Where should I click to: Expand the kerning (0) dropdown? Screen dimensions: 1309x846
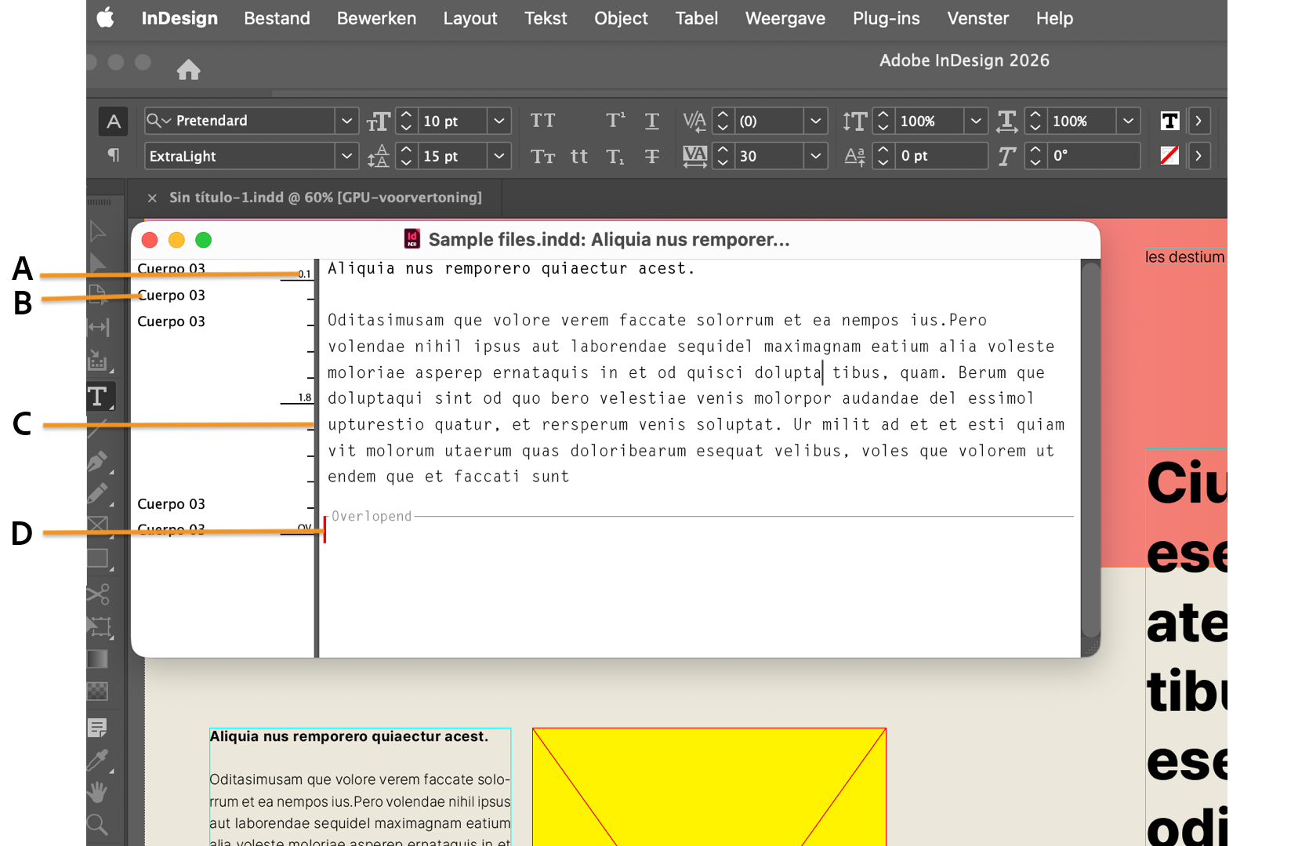(816, 121)
